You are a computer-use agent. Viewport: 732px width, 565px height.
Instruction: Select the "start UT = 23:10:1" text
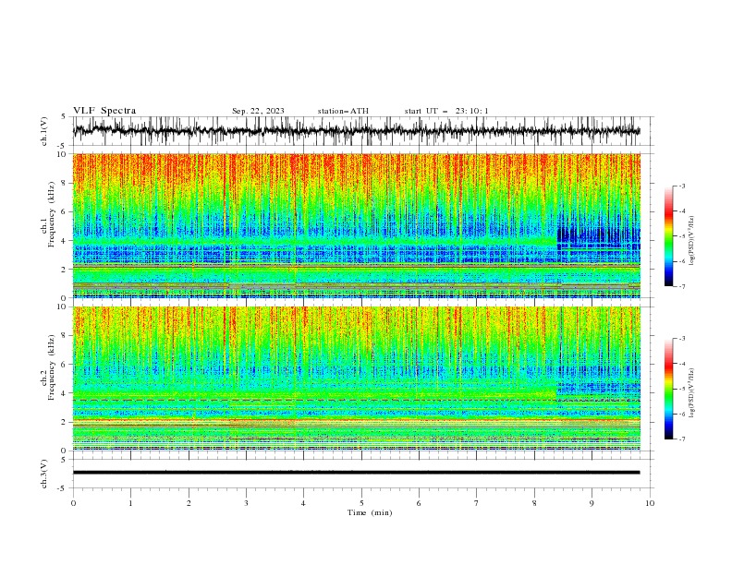[446, 111]
